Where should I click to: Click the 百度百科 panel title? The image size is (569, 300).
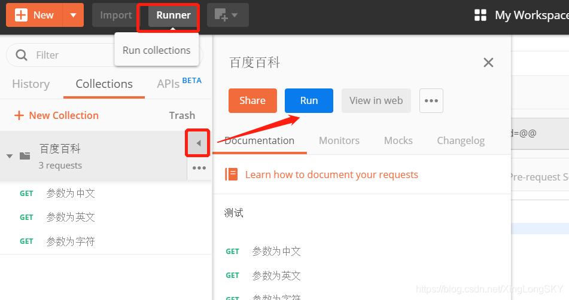pos(255,63)
